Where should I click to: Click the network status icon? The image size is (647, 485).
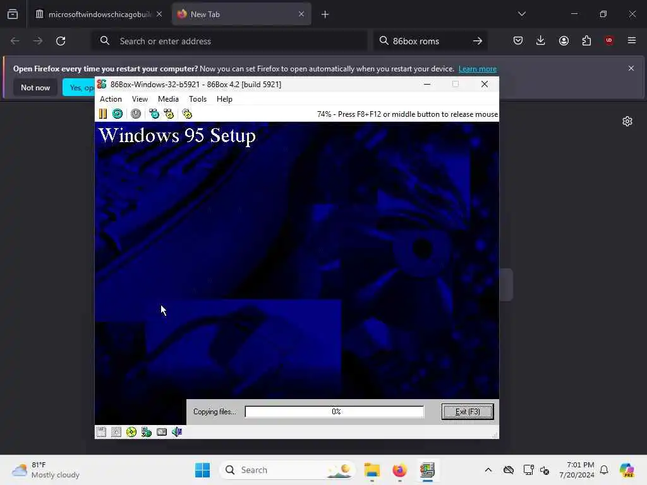[x=147, y=432]
